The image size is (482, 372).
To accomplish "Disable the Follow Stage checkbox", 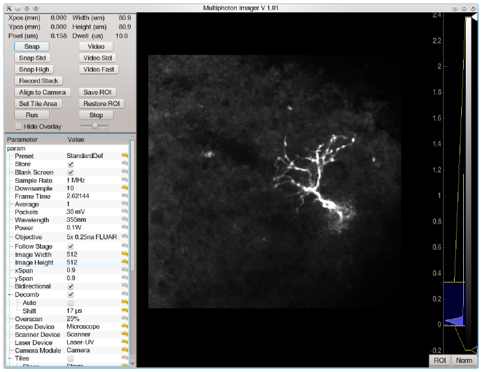I will pyautogui.click(x=71, y=246).
